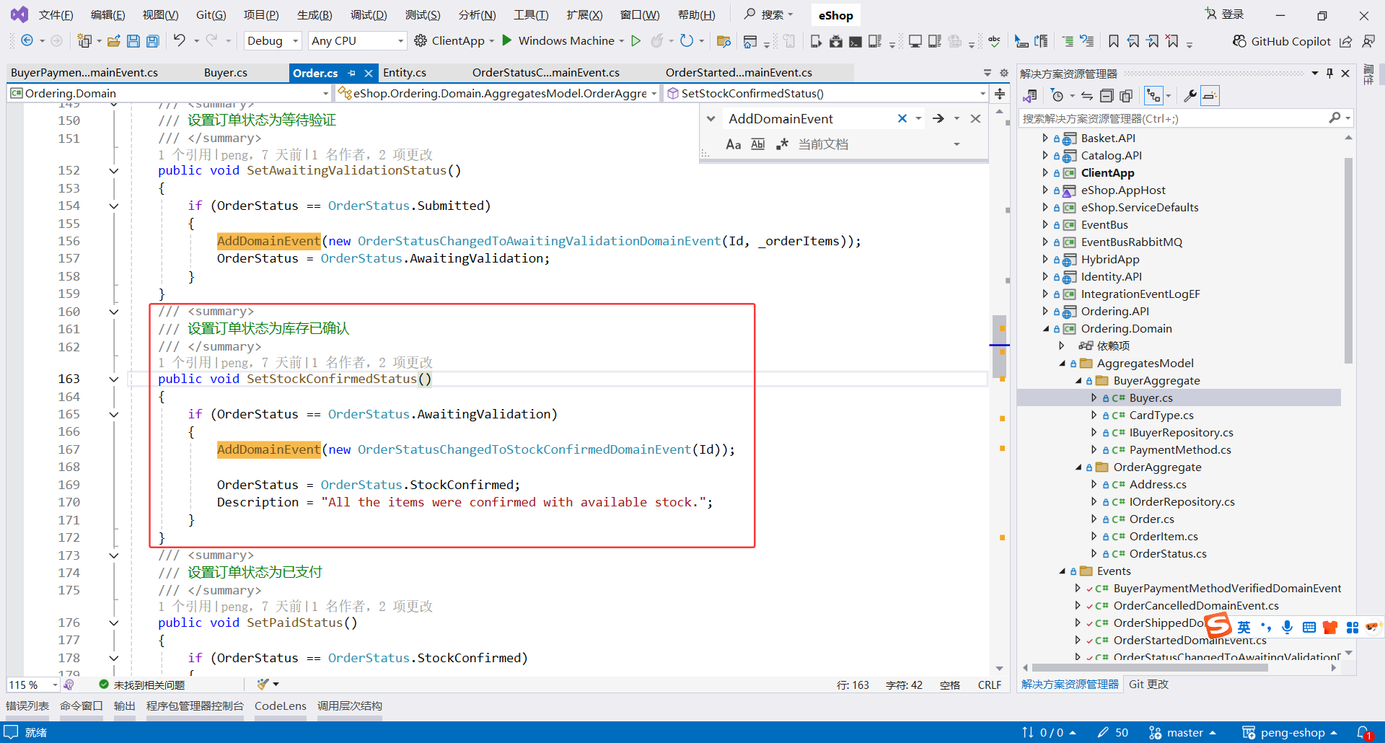Click the Find in Files folder-search icon
1385x743 pixels.
point(724,41)
